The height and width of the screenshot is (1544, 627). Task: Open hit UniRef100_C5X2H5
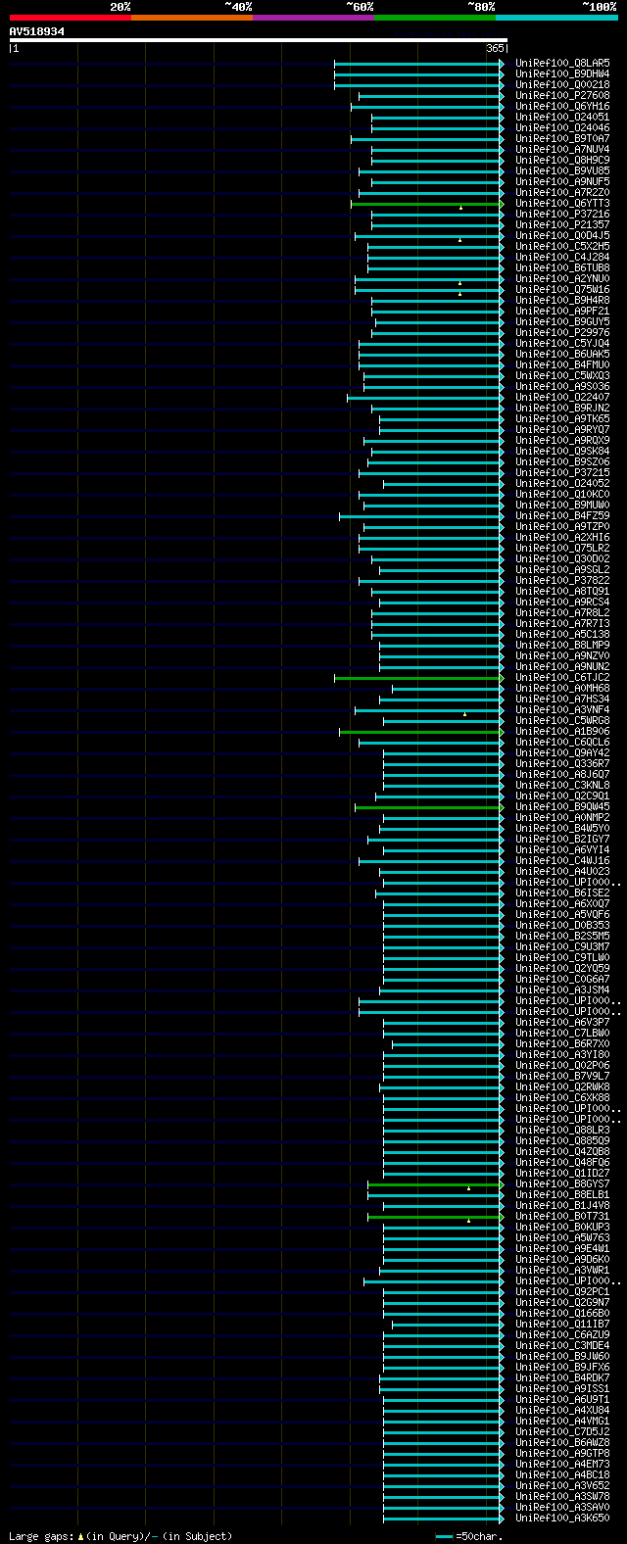[x=562, y=246]
